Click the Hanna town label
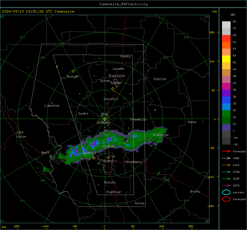The width and height of the screenshot is (247, 230). coord(192,122)
